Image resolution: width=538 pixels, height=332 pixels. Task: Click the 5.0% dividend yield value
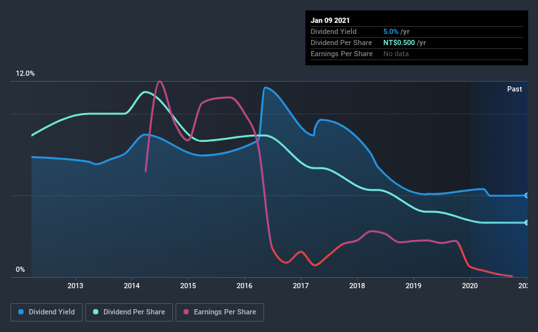tap(391, 31)
